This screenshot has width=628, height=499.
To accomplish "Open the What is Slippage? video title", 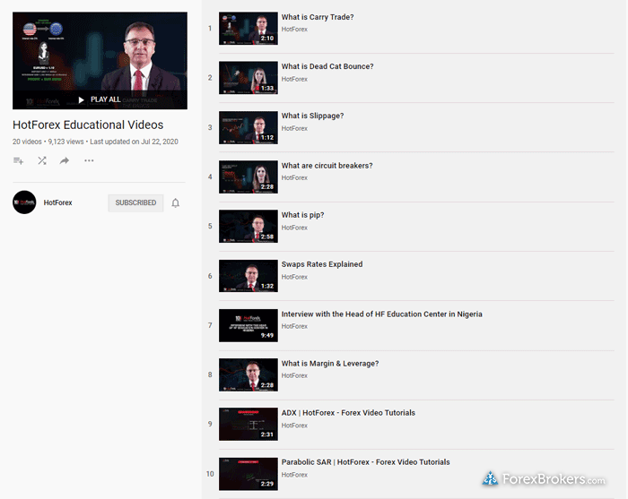I will pos(312,116).
